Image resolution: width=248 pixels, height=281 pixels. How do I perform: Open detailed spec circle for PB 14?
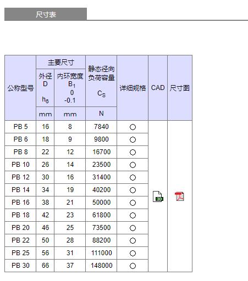click(x=133, y=190)
